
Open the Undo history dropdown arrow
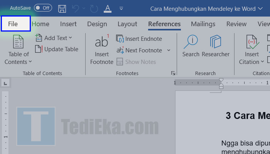click(x=84, y=8)
